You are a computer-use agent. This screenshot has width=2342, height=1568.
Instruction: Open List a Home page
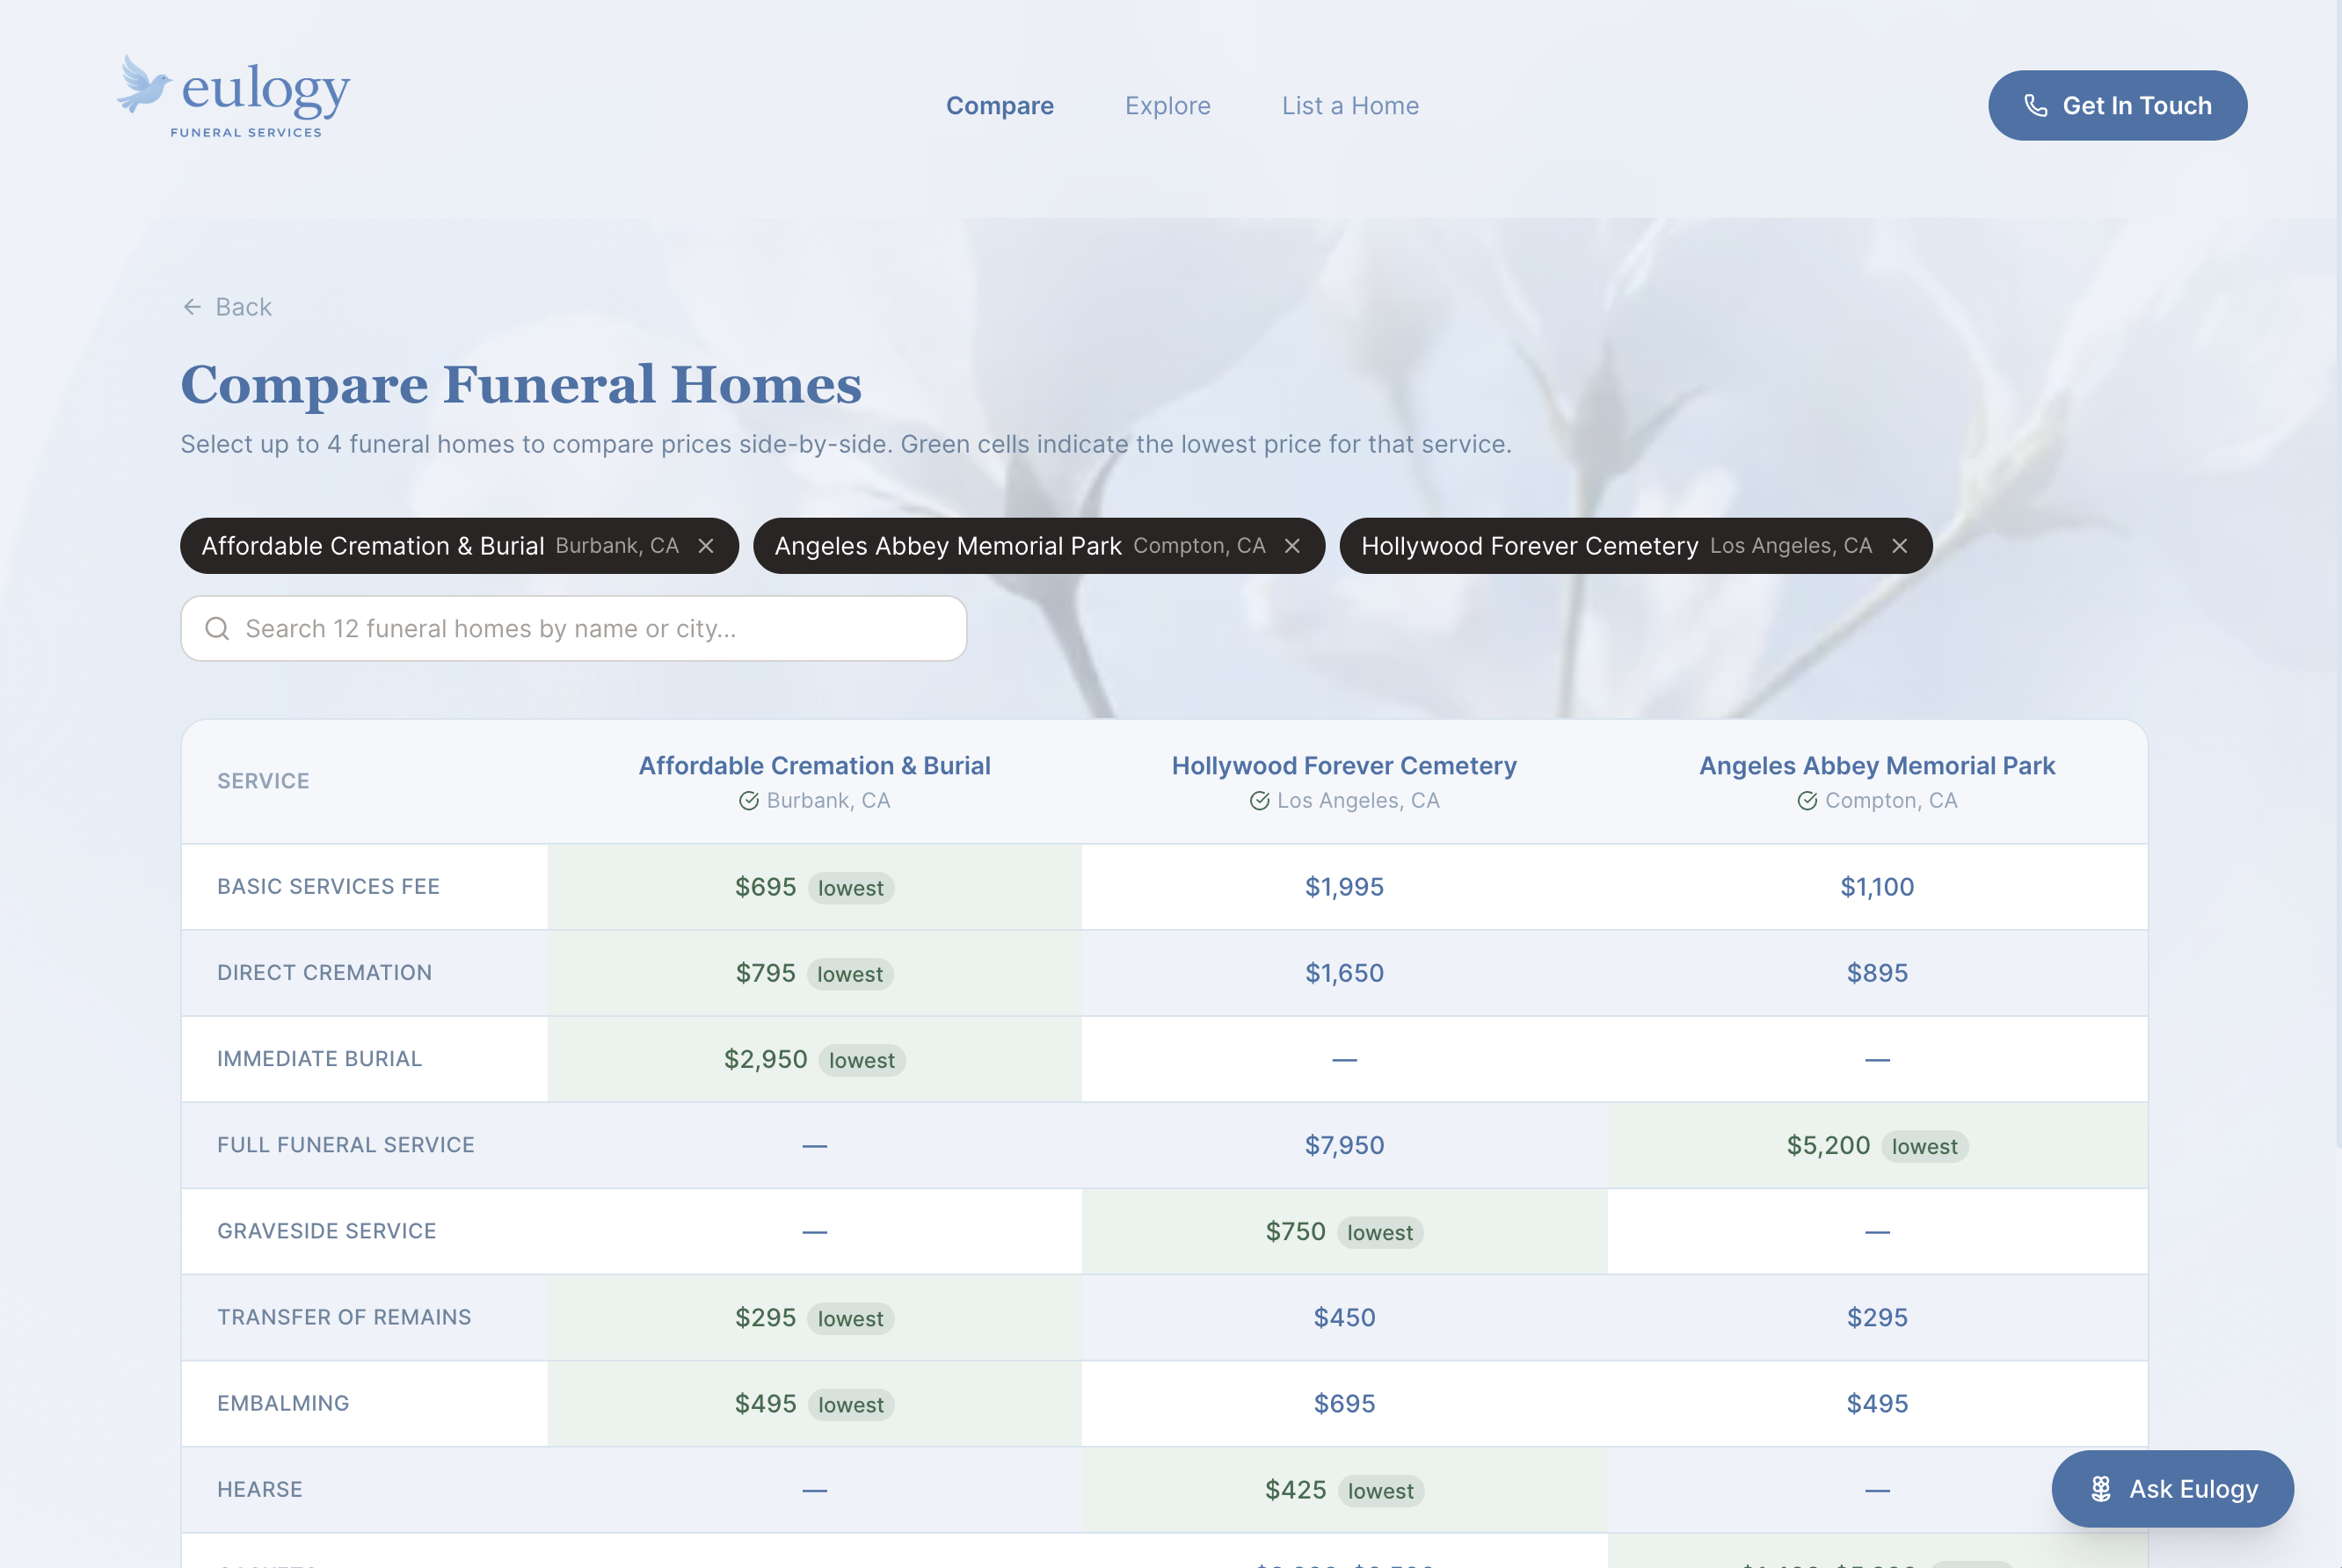(x=1349, y=106)
